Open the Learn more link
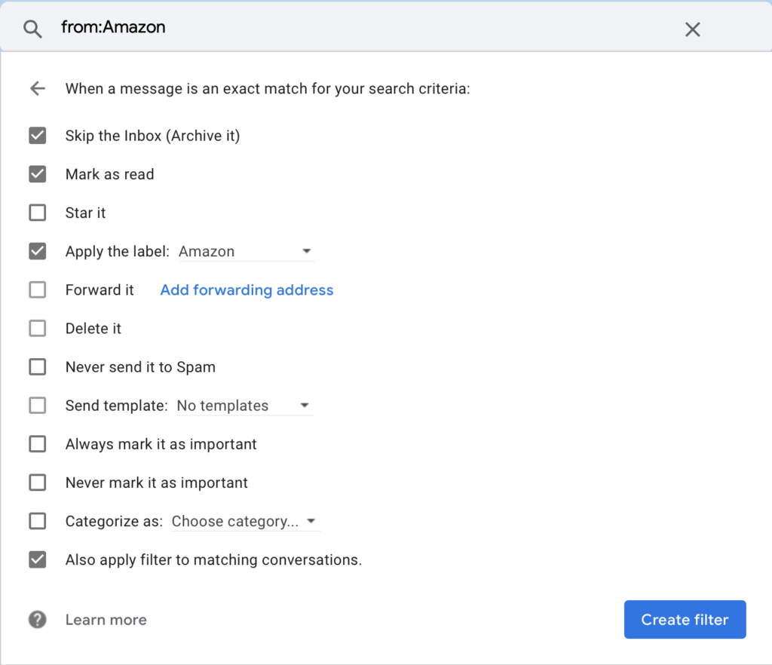This screenshot has width=772, height=665. pyautogui.click(x=106, y=620)
